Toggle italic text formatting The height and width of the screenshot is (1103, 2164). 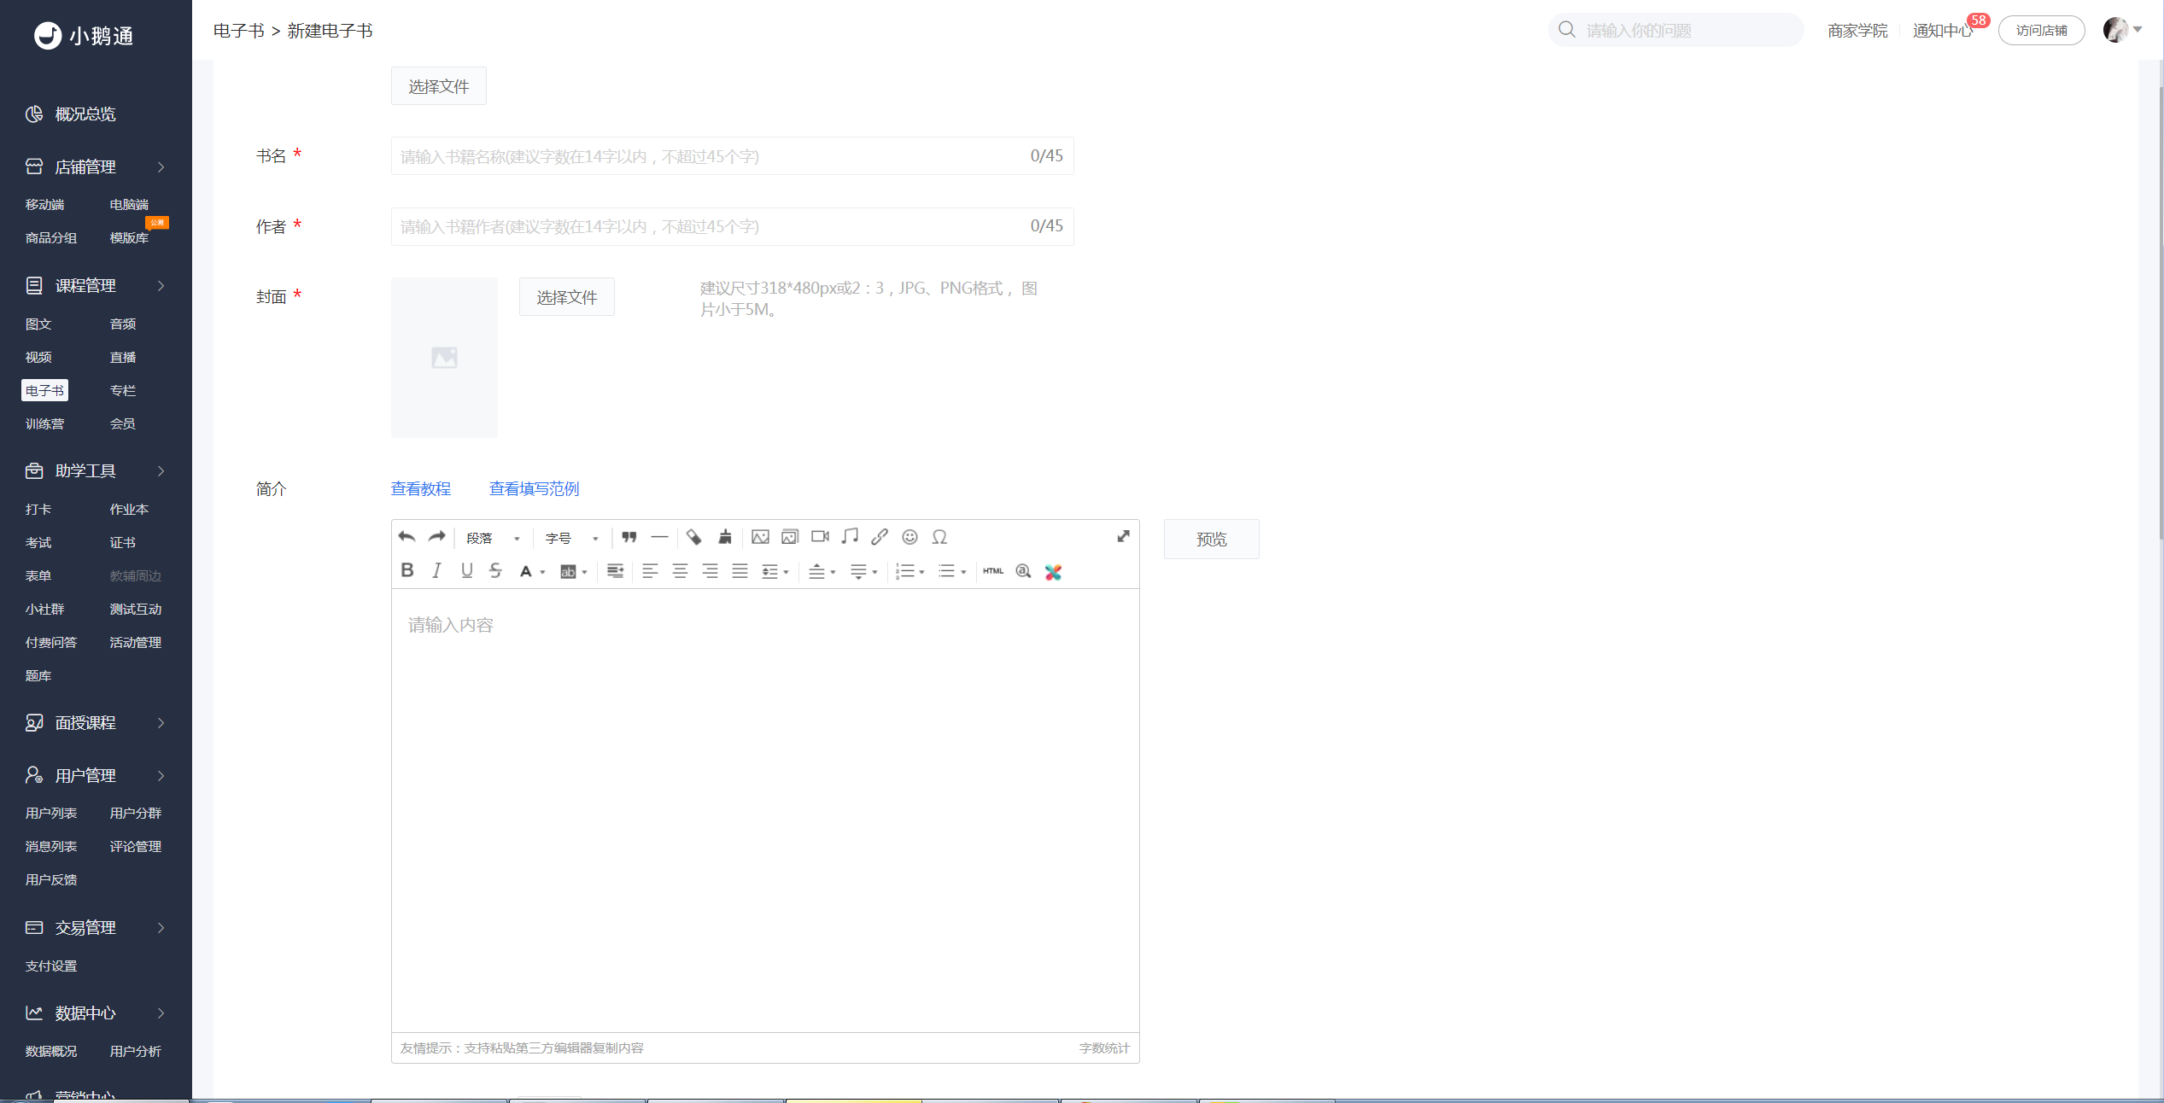click(x=436, y=571)
